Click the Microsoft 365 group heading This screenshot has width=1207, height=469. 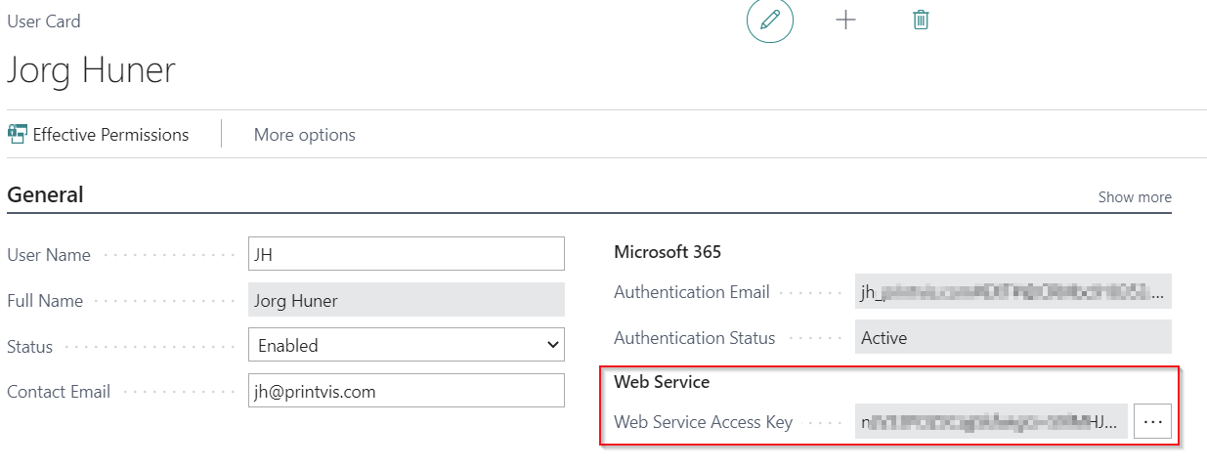click(x=668, y=252)
